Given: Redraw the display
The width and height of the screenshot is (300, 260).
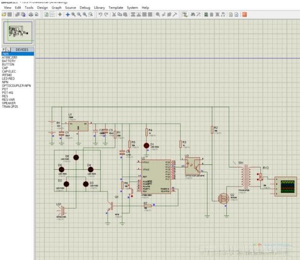Looking at the screenshot, I should tap(47, 15).
